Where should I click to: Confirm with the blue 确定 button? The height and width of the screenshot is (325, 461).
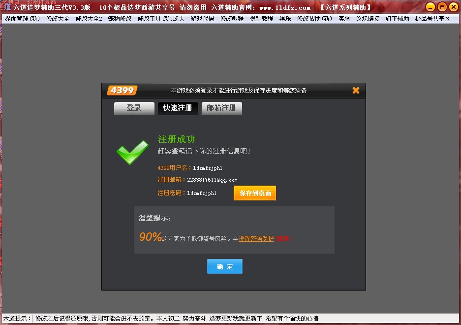point(225,266)
